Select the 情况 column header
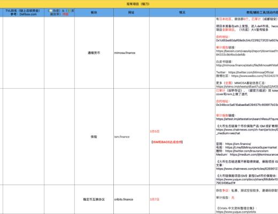278x214 pixels. coord(182,12)
